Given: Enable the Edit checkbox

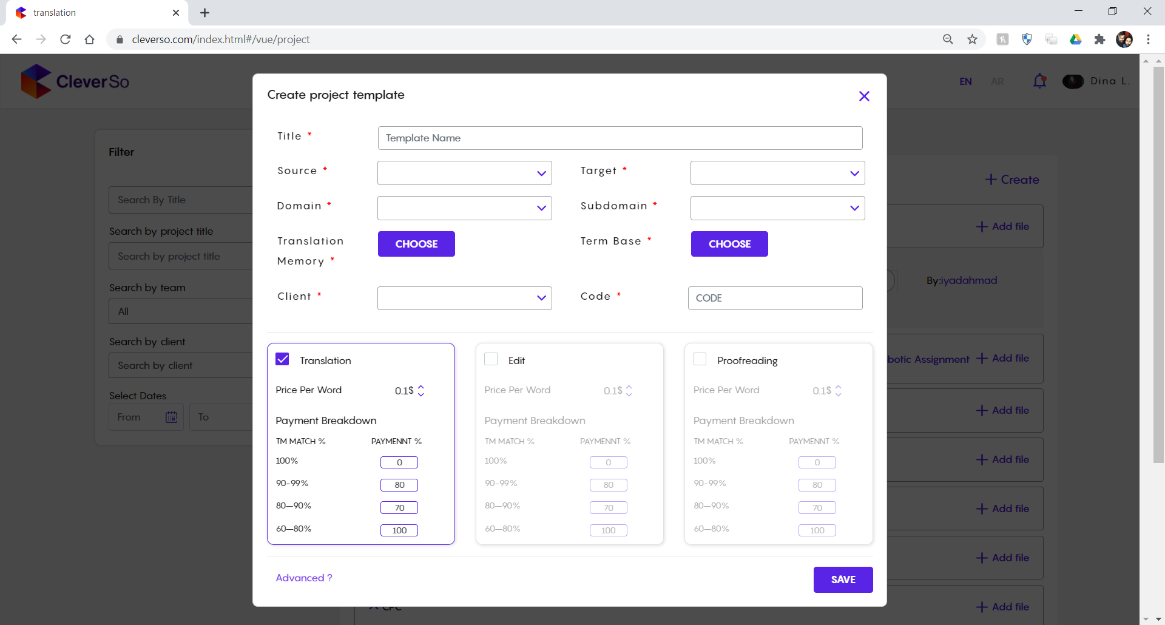Looking at the screenshot, I should [x=491, y=359].
